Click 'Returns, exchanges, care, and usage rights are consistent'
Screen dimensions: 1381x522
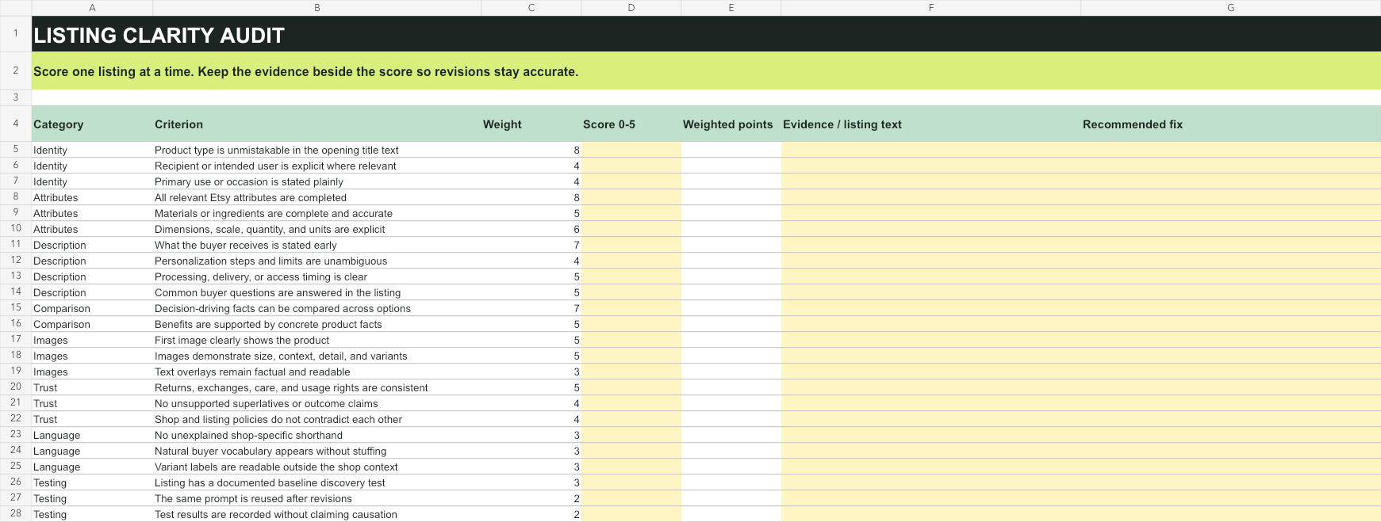291,387
